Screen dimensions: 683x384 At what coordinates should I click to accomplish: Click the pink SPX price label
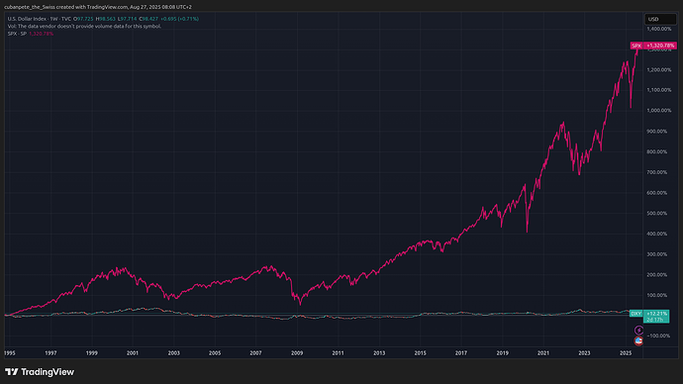click(x=636, y=46)
